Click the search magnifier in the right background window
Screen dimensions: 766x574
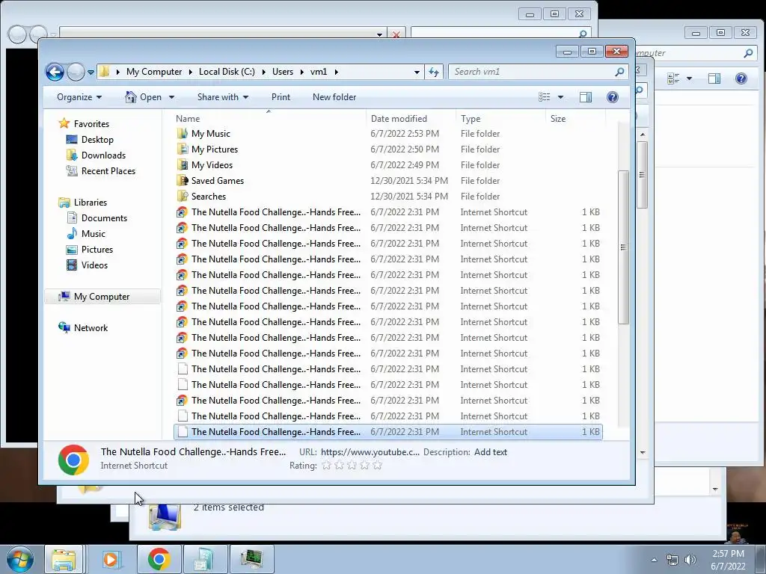click(x=748, y=53)
